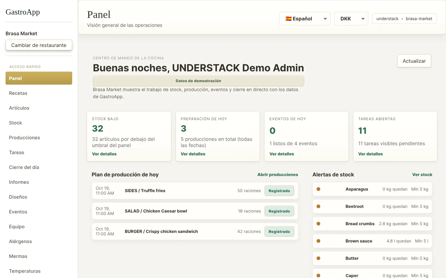The height and width of the screenshot is (278, 446).
Task: Open Recetas from the sidebar
Action: [39, 93]
